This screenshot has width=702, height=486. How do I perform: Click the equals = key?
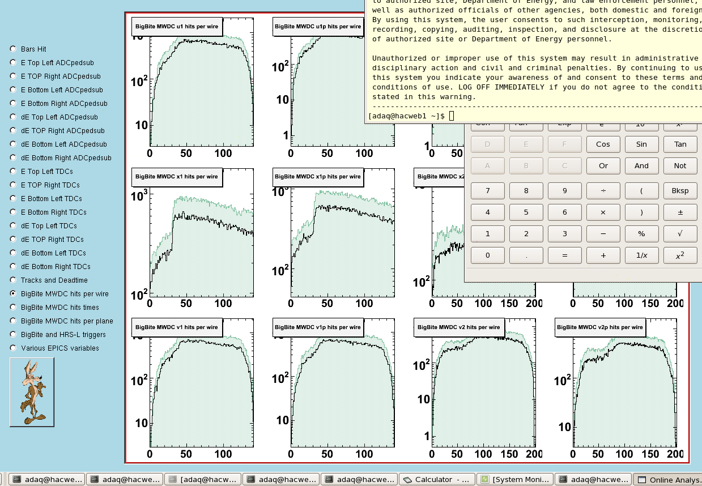564,255
